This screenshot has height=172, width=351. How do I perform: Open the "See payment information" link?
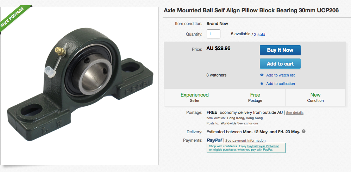(x=245, y=141)
